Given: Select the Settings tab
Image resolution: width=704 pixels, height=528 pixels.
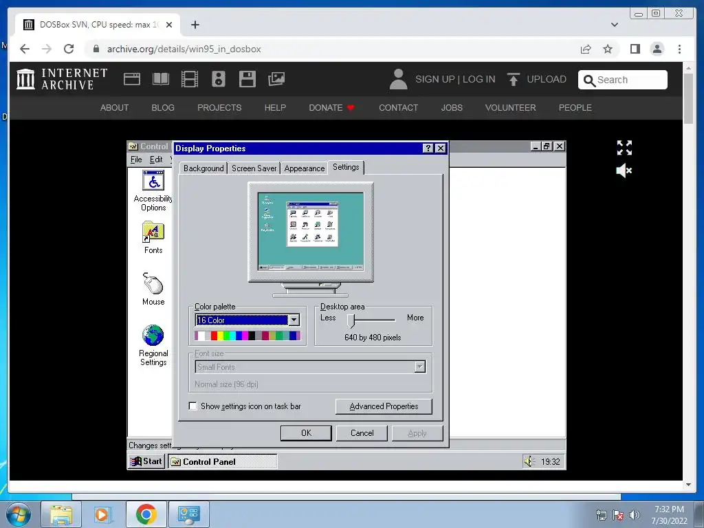Looking at the screenshot, I should pos(346,167).
